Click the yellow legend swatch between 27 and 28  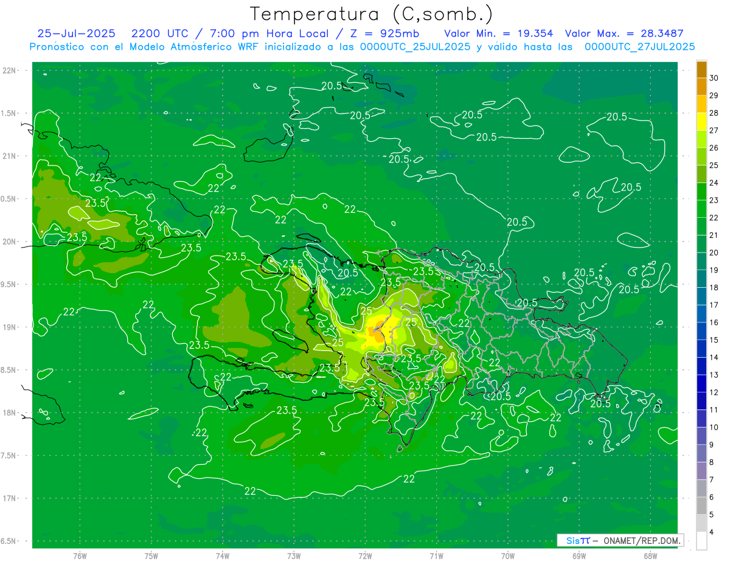click(x=701, y=122)
